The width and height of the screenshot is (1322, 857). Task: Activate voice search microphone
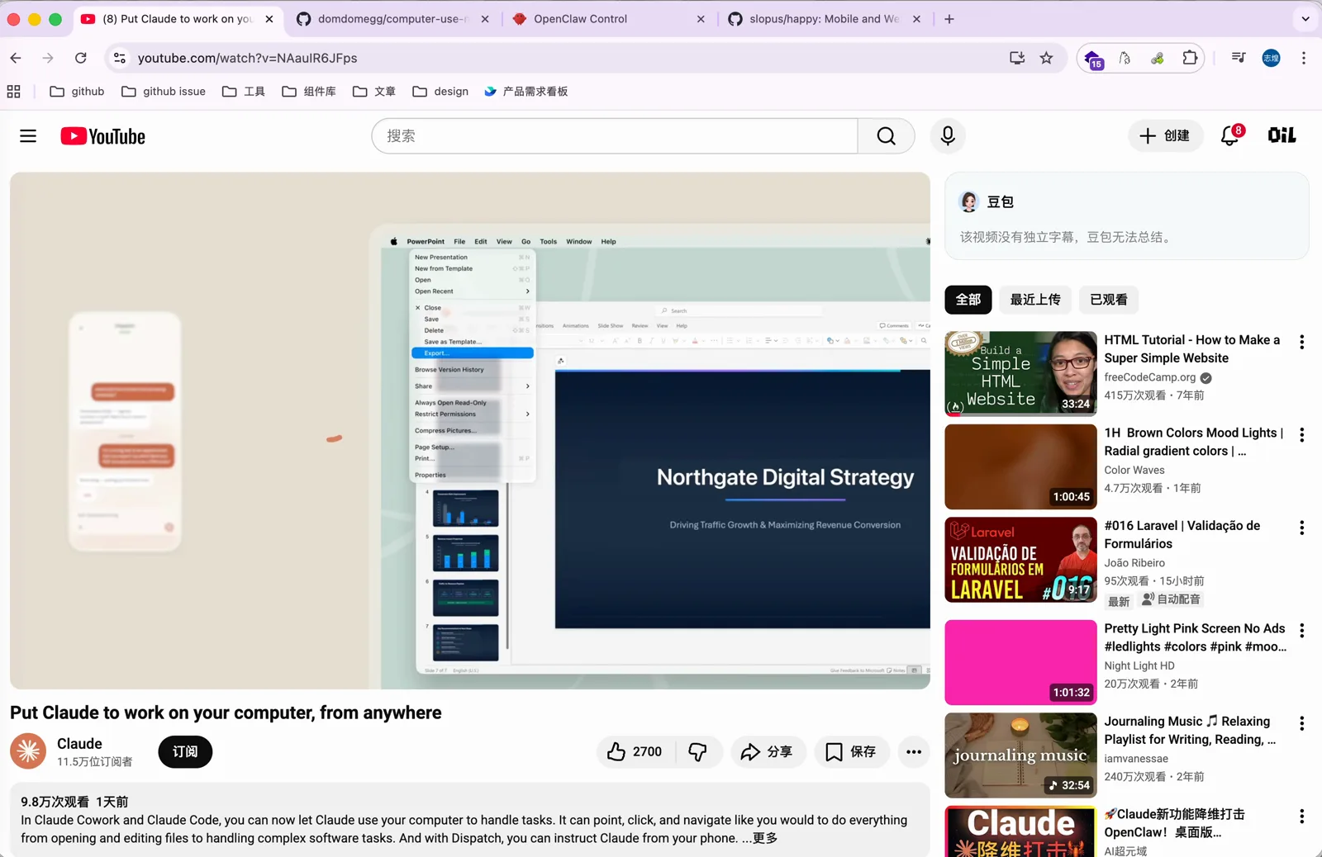(948, 135)
